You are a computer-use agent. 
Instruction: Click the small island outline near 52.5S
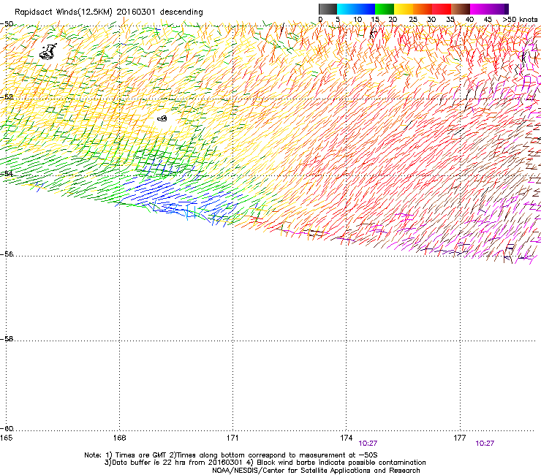pyautogui.click(x=162, y=118)
